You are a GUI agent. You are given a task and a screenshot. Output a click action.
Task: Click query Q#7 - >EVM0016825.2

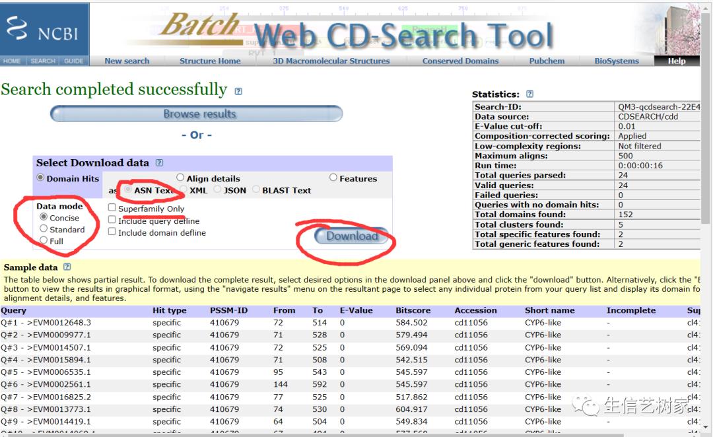tap(46, 397)
